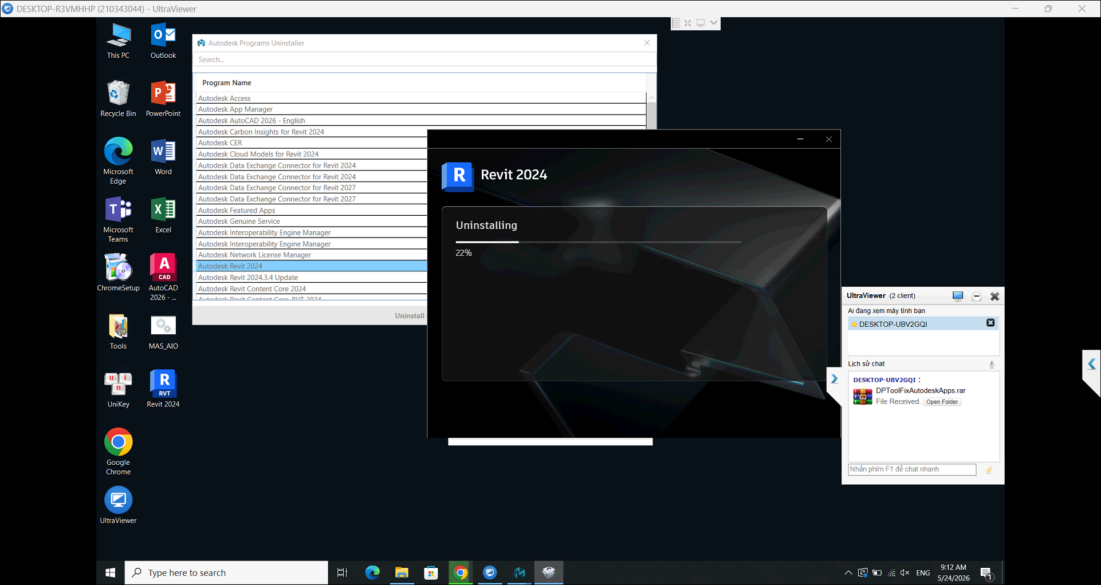
Task: Click the microphone icon beside Lịch sử chat
Action: click(x=992, y=364)
